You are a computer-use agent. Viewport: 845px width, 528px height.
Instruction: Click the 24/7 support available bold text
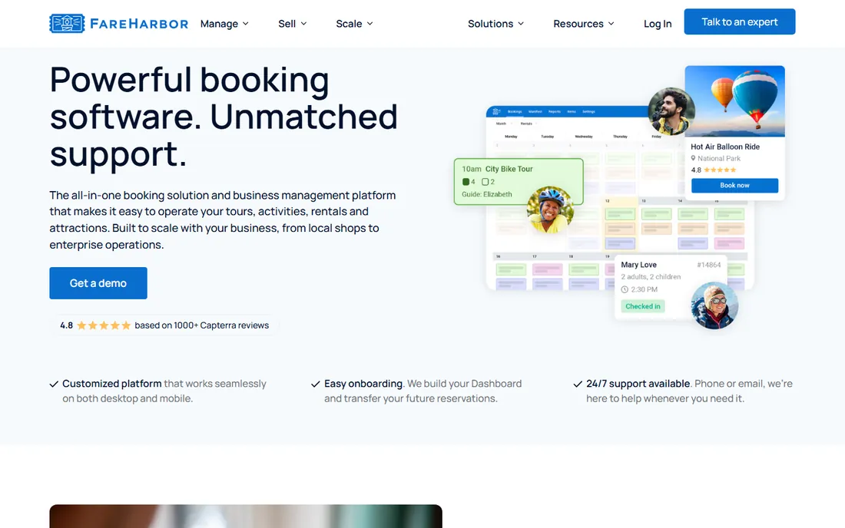click(x=638, y=384)
